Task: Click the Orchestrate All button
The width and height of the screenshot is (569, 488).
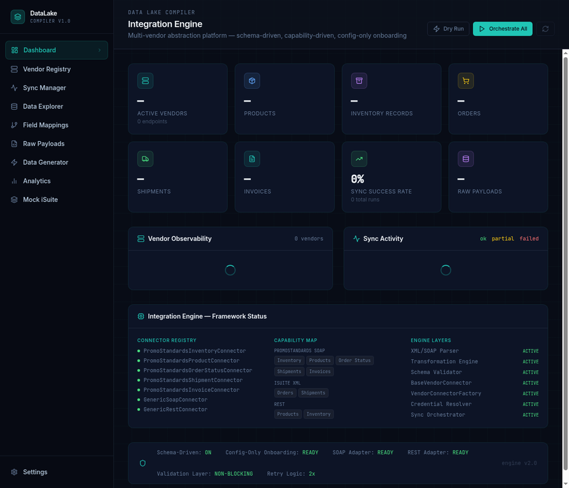Action: [503, 29]
